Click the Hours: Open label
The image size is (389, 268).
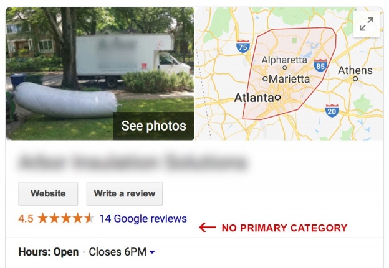click(49, 252)
